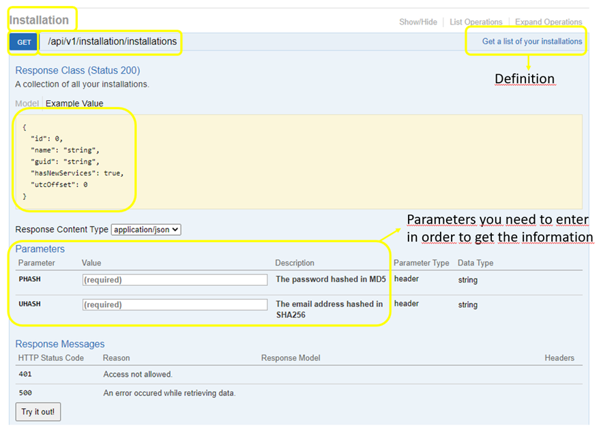The image size is (601, 432).
Task: Switch to the Example Value tab
Action: (74, 104)
